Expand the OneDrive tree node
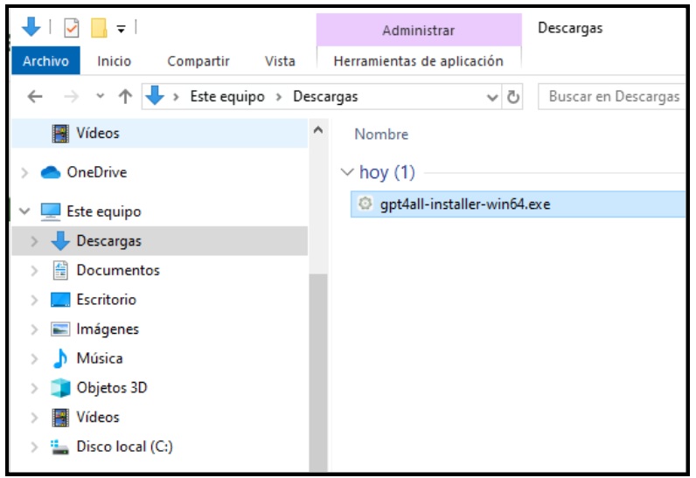Screen dimensions: 696x478 (x=24, y=173)
